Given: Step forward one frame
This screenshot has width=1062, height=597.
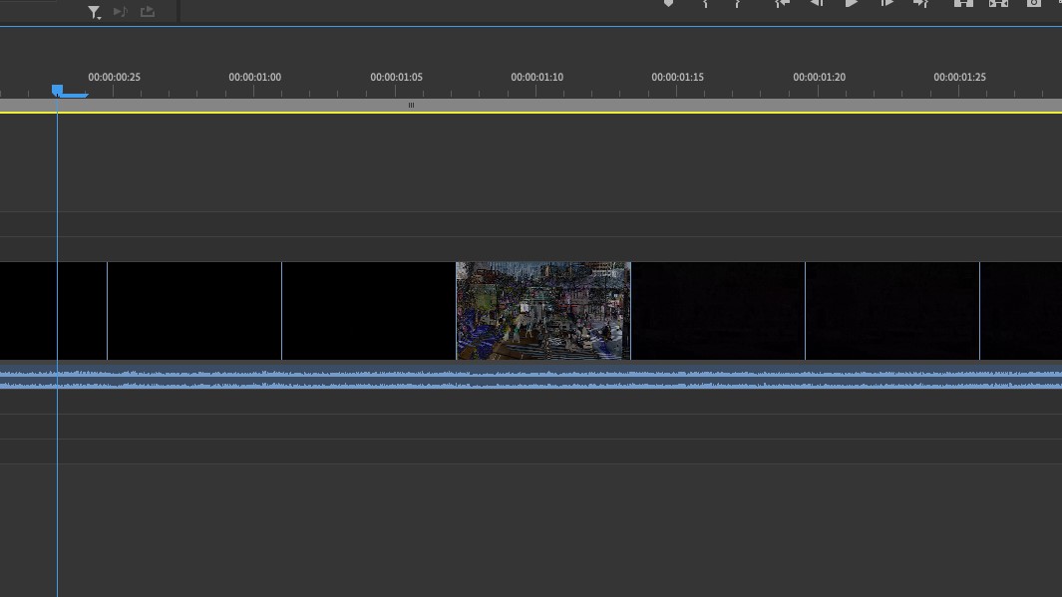Looking at the screenshot, I should 886,3.
